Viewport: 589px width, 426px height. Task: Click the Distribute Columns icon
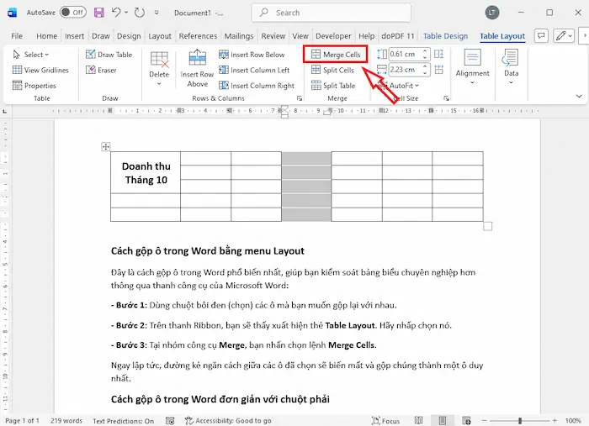pyautogui.click(x=438, y=70)
